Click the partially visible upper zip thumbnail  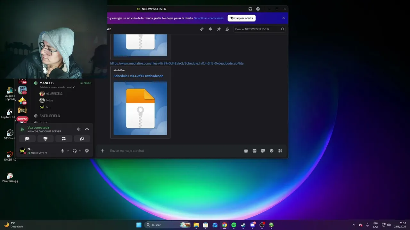coord(140,45)
